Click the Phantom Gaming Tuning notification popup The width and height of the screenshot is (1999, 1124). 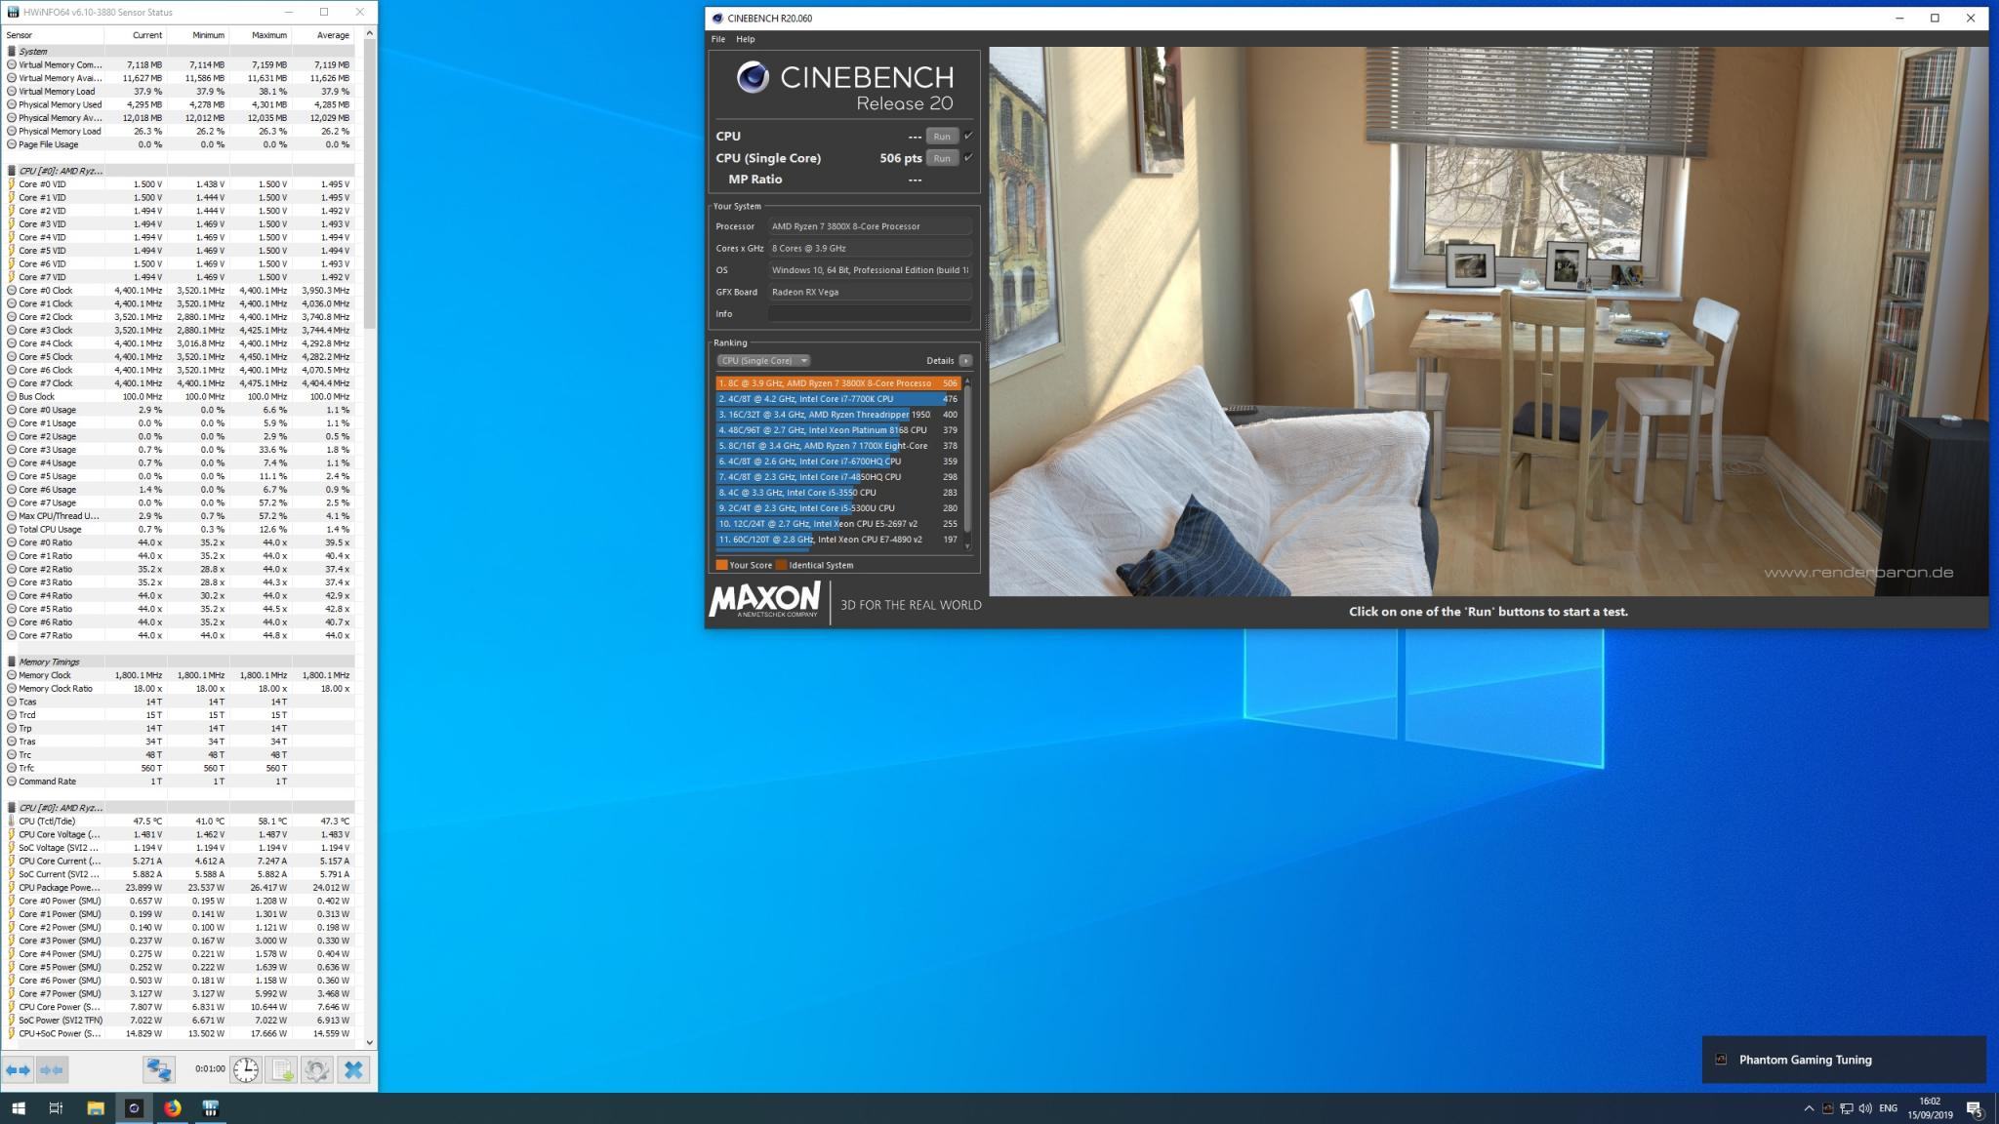click(1844, 1060)
